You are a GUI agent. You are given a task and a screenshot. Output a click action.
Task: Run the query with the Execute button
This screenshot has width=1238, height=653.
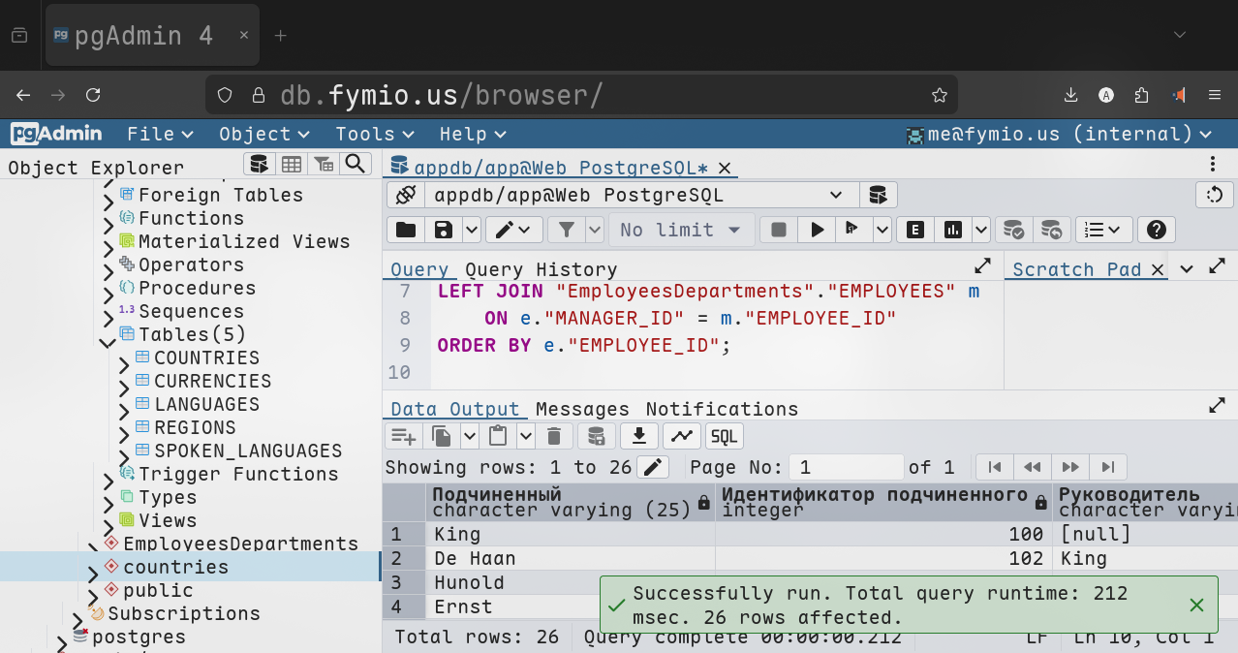coord(818,230)
